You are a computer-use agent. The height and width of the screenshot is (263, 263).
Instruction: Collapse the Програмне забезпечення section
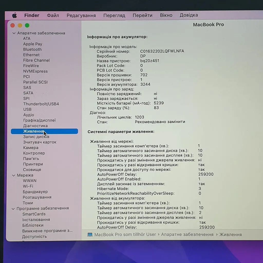(x=13, y=209)
